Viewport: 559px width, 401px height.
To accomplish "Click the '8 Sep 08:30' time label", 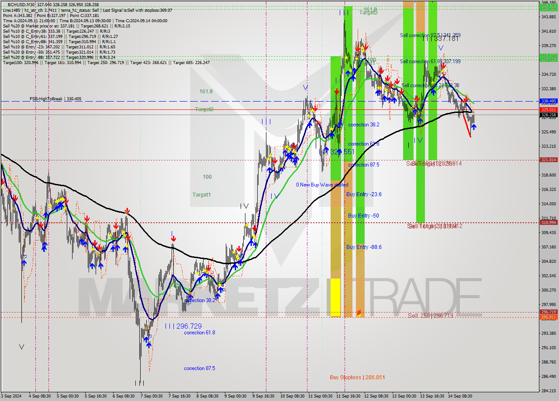I will 207,396.
